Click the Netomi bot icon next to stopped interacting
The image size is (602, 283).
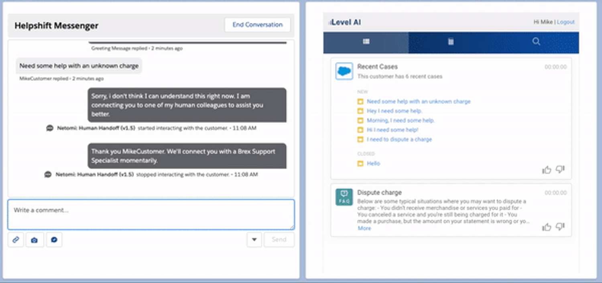(x=48, y=175)
